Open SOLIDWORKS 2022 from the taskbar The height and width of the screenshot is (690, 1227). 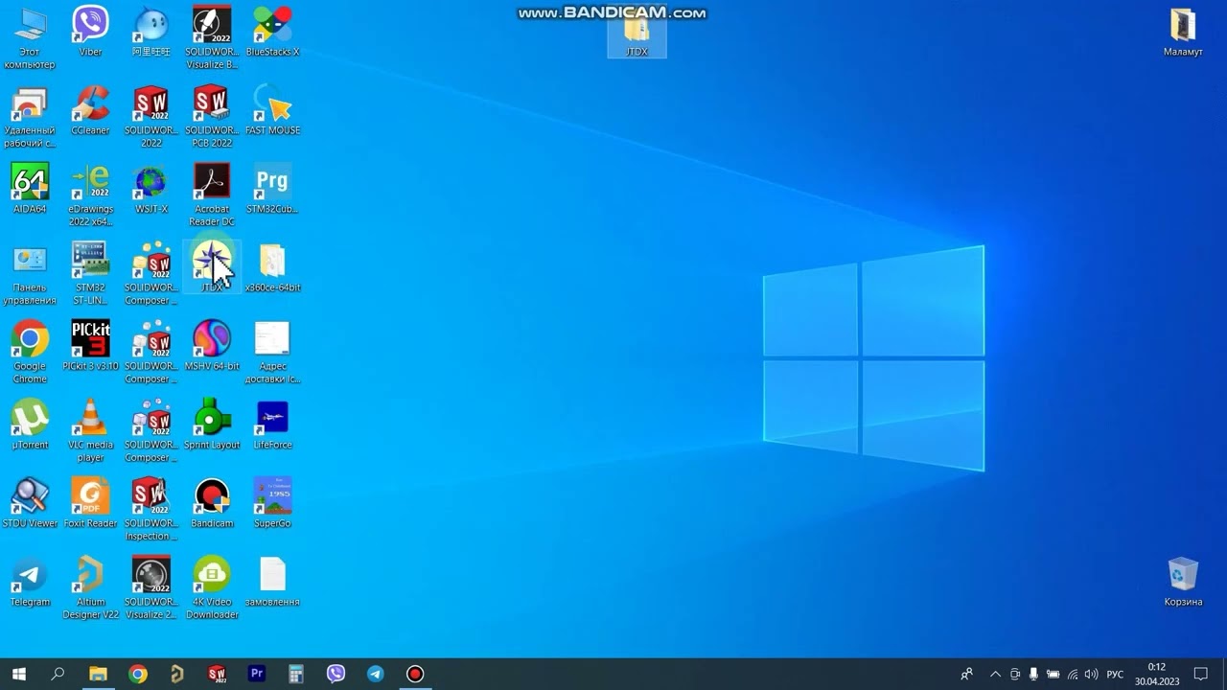tap(217, 674)
